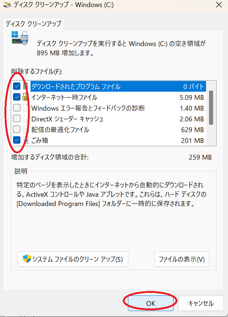
Task: Click the file list scrollbar thumb
Action: coord(211,108)
